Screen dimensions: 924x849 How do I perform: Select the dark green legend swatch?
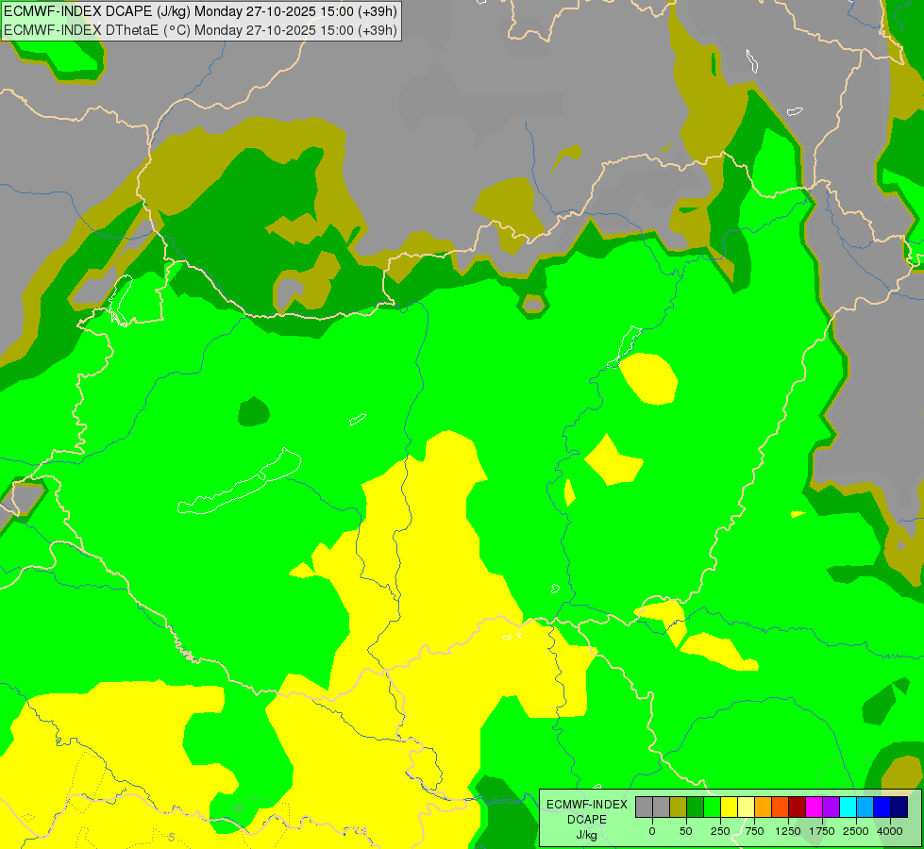pos(696,807)
